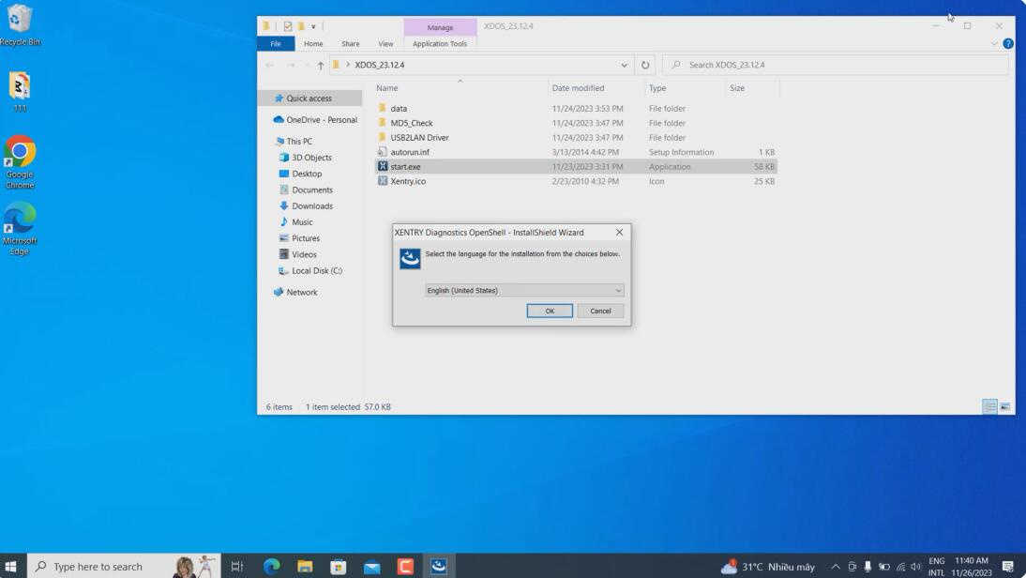This screenshot has width=1026, height=578.
Task: Go up one folder level arrow
Action: point(320,65)
